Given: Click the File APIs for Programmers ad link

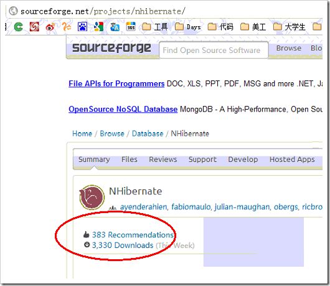Looking at the screenshot, I should click(x=116, y=83).
